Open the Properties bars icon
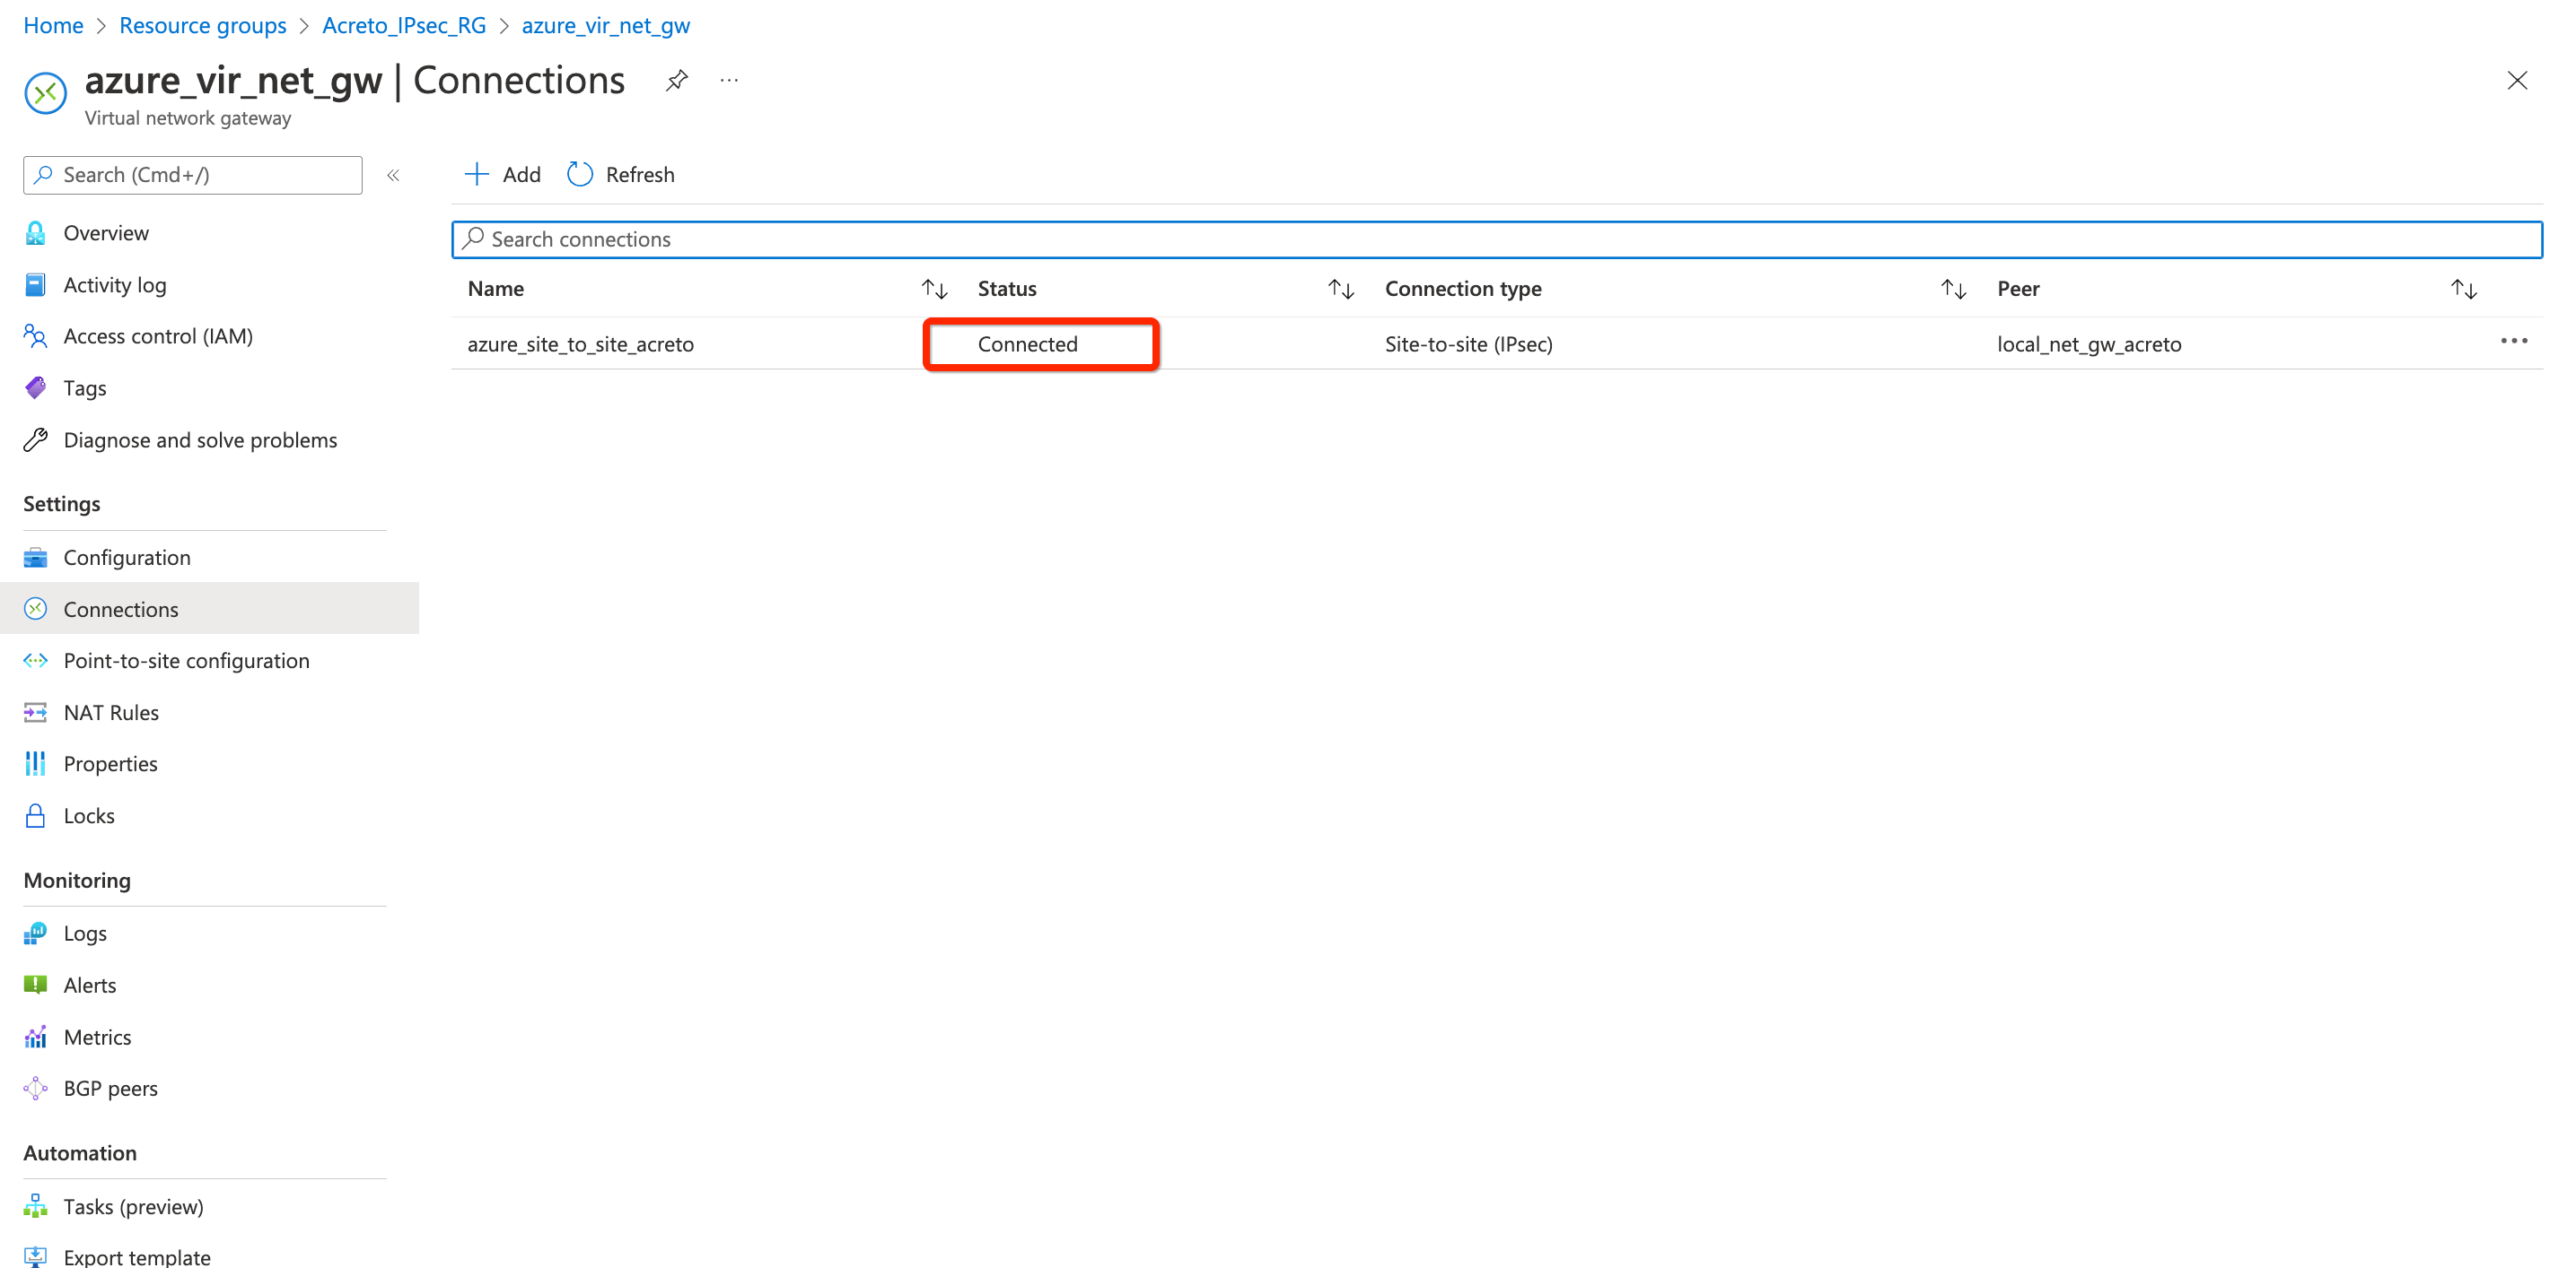 tap(35, 763)
